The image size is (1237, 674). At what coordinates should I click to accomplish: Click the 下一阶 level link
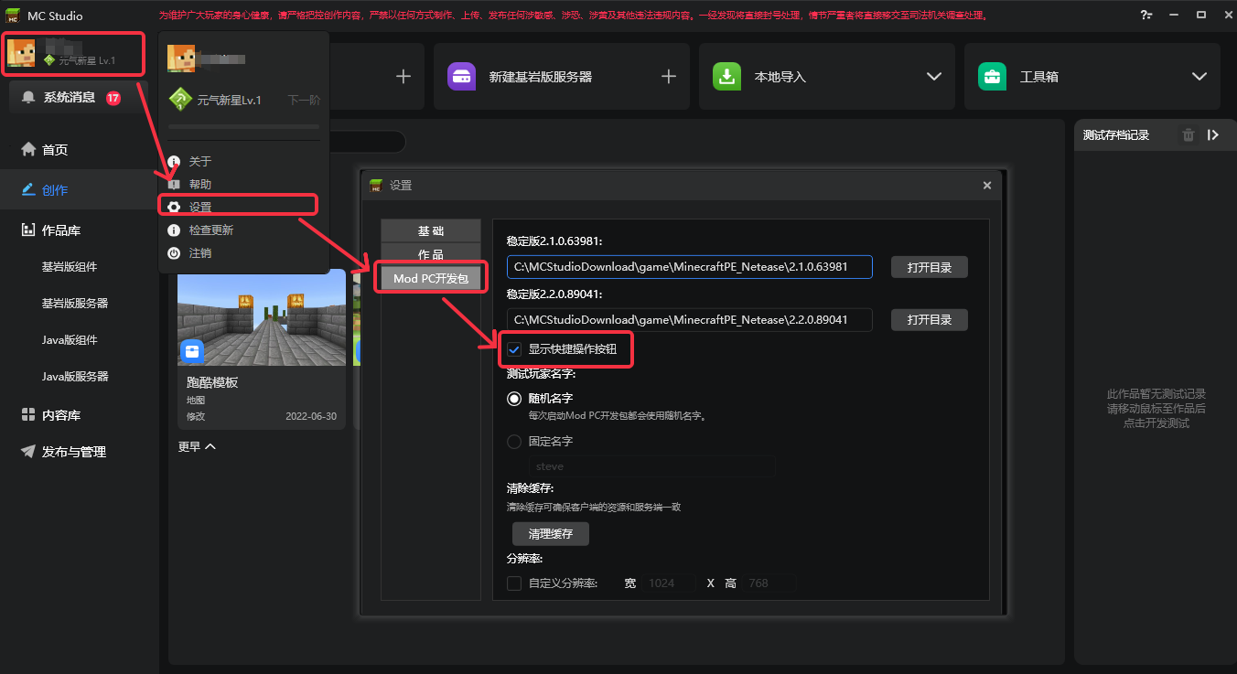pos(304,100)
